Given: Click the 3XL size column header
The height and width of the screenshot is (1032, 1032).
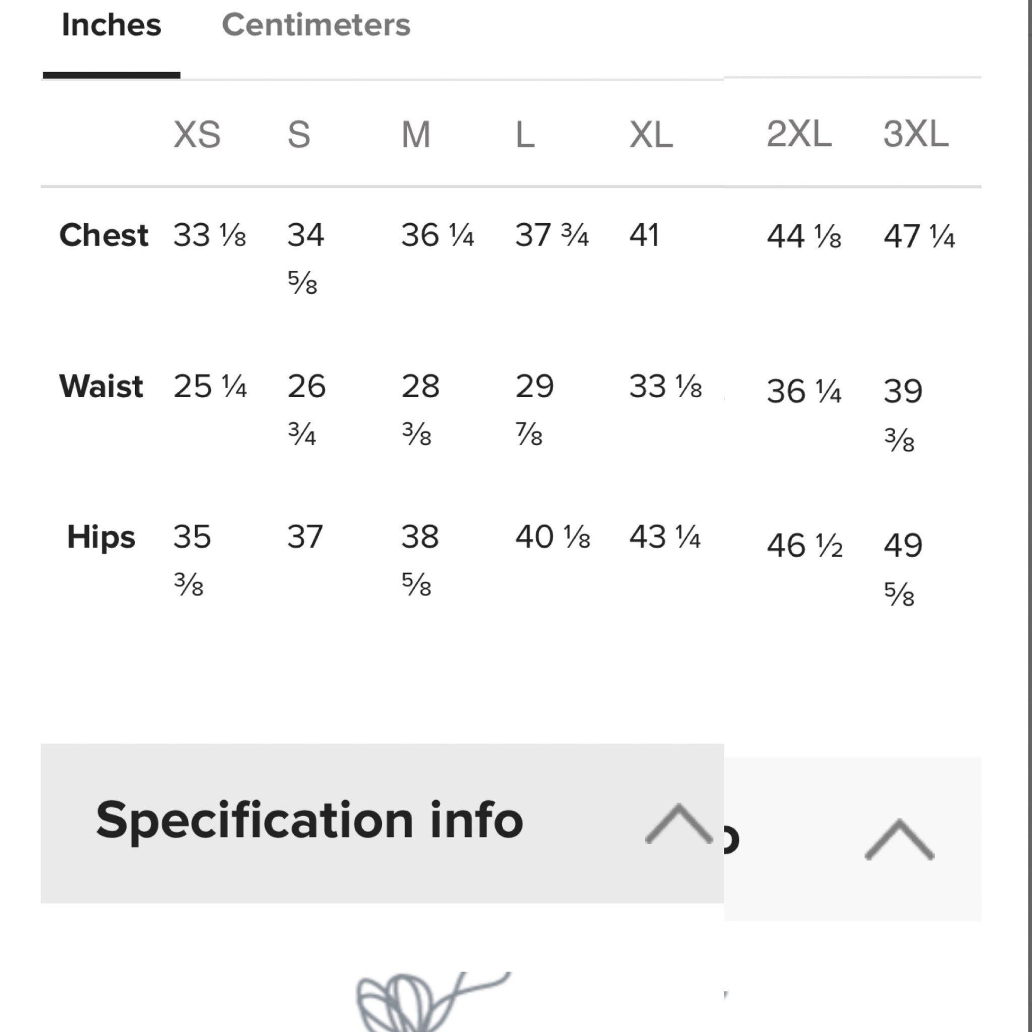Looking at the screenshot, I should click(916, 134).
